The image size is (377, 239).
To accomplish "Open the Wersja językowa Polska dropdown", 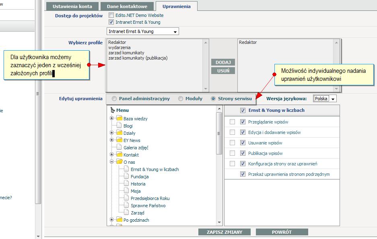I will coord(325,99).
